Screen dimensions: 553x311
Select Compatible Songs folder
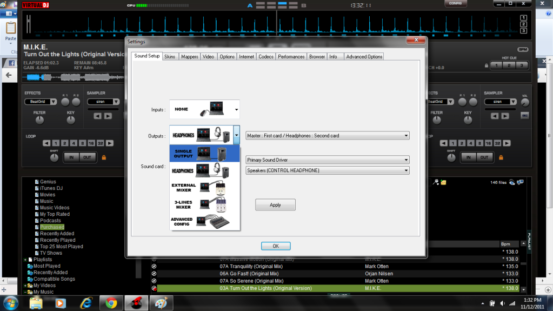tap(54, 279)
